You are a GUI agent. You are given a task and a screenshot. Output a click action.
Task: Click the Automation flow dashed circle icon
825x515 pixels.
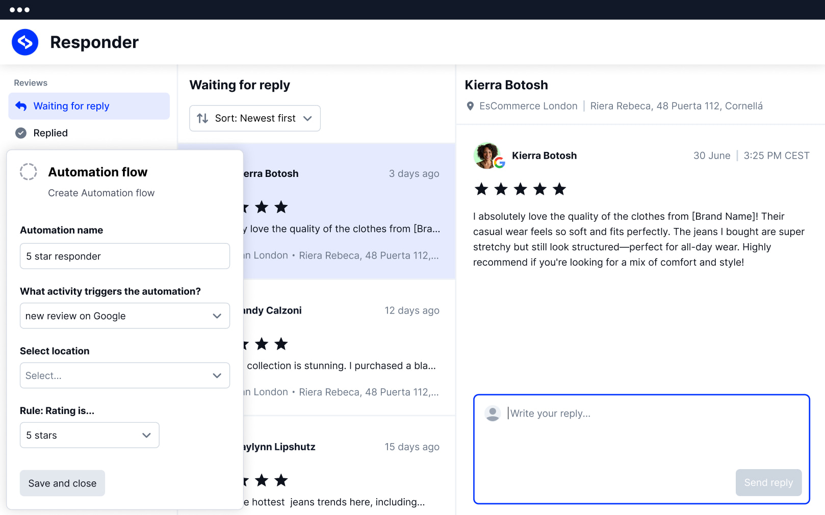pyautogui.click(x=29, y=172)
